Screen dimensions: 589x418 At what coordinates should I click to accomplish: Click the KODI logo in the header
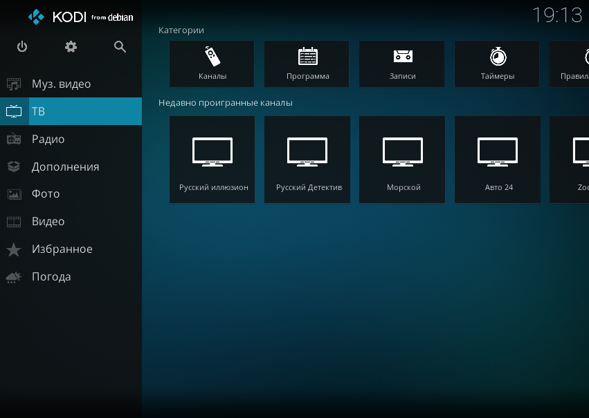click(74, 17)
